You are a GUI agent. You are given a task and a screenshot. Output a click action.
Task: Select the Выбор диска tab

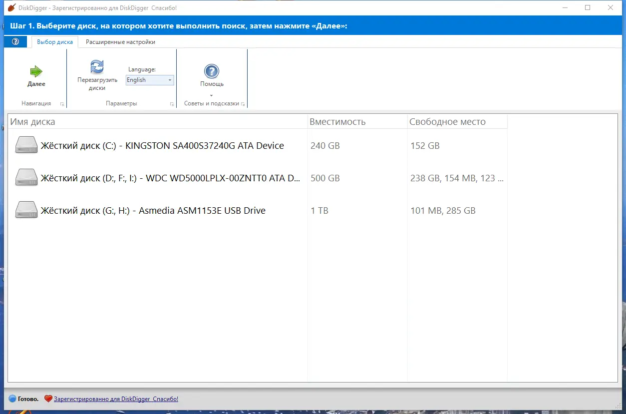[54, 42]
